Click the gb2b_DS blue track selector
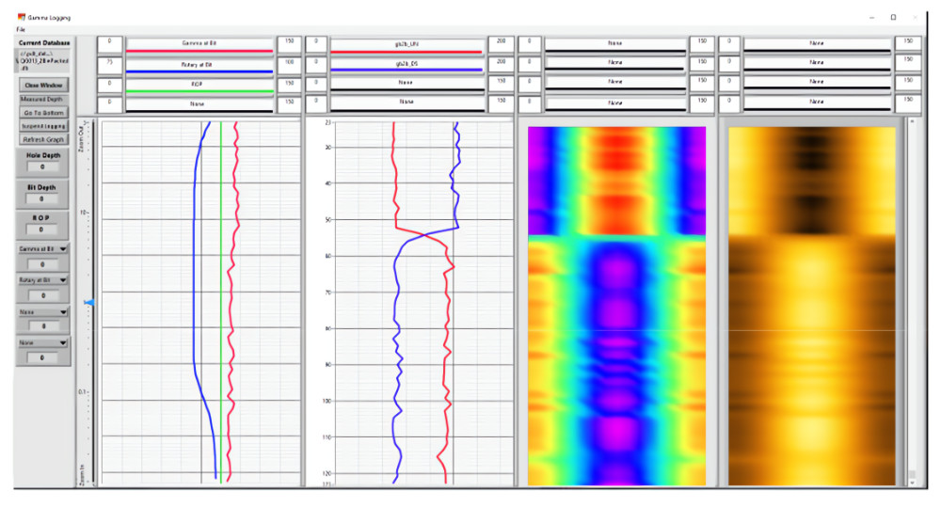941x523 pixels. pos(407,65)
